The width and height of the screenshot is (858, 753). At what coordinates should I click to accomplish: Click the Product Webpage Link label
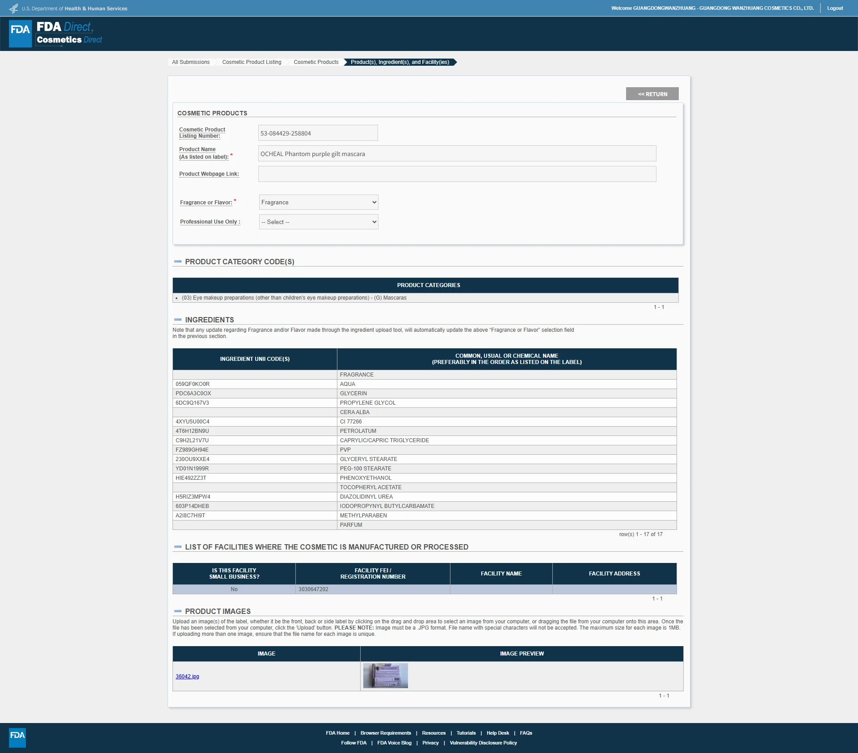click(209, 174)
